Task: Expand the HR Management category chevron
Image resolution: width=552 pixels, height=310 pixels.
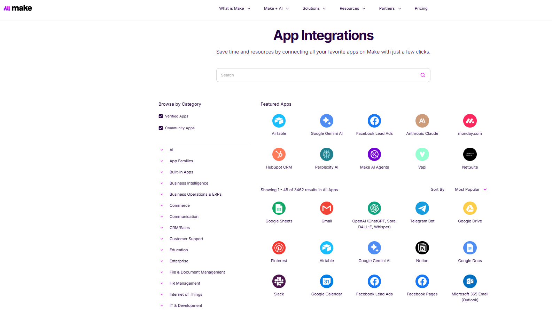Action: click(x=162, y=284)
